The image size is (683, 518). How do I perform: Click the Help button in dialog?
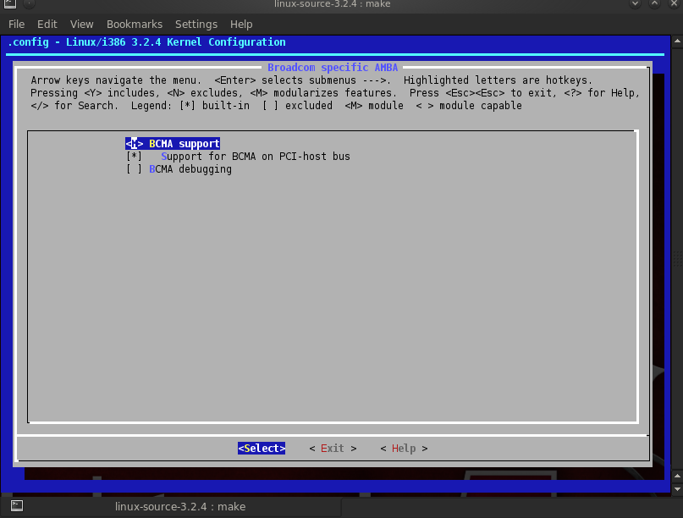pos(404,449)
